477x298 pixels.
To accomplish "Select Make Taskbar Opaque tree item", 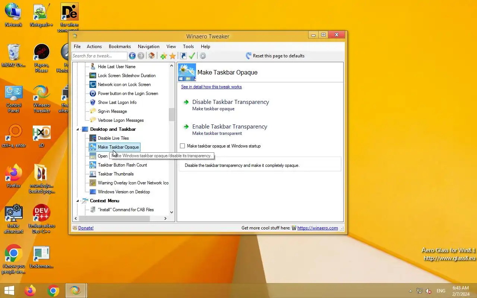I will coord(118,147).
